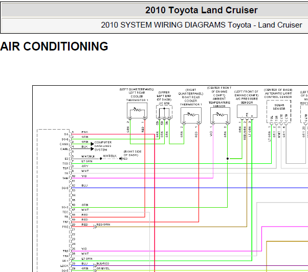The height and width of the screenshot is (272, 308).
Task: Click the 2010 Toyota Land Cruiser title
Action: point(201,10)
